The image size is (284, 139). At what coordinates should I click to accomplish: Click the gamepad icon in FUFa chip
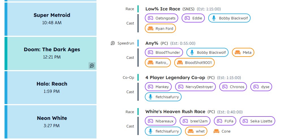220,121
